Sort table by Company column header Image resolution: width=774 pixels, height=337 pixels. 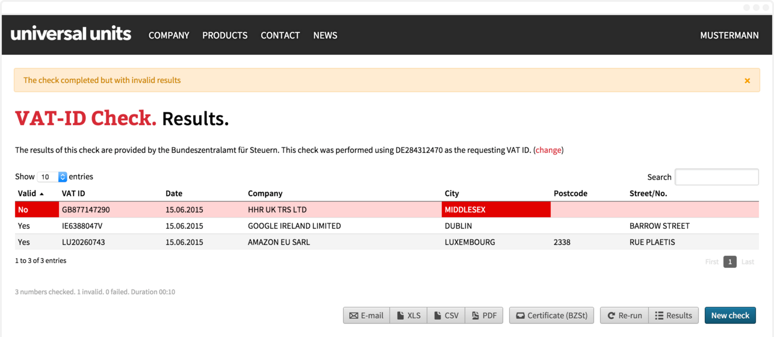265,194
